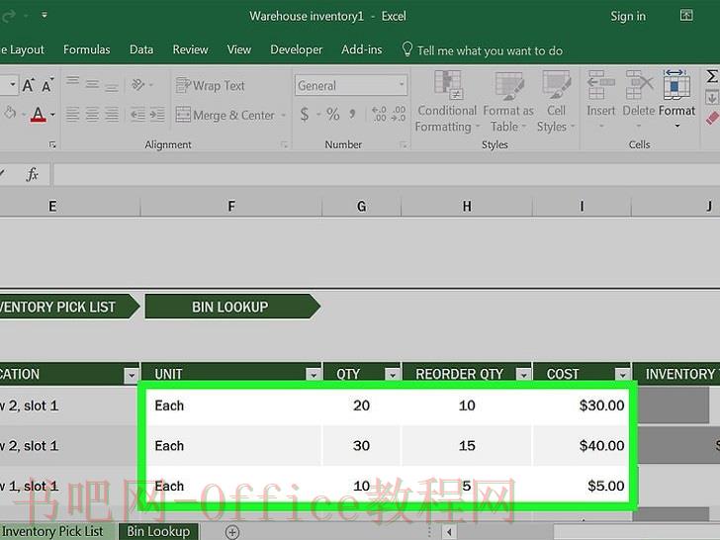
Task: Apply percent style formatting
Action: tap(332, 114)
